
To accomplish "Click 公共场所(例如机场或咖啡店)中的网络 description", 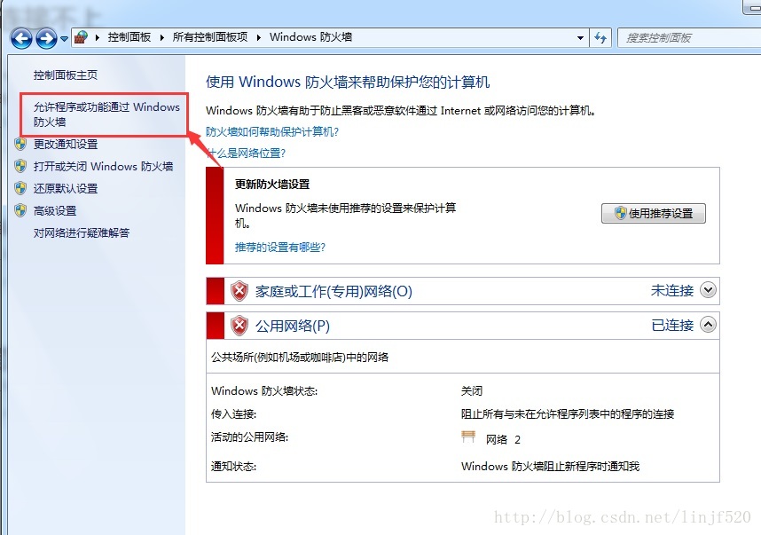I will pyautogui.click(x=300, y=358).
